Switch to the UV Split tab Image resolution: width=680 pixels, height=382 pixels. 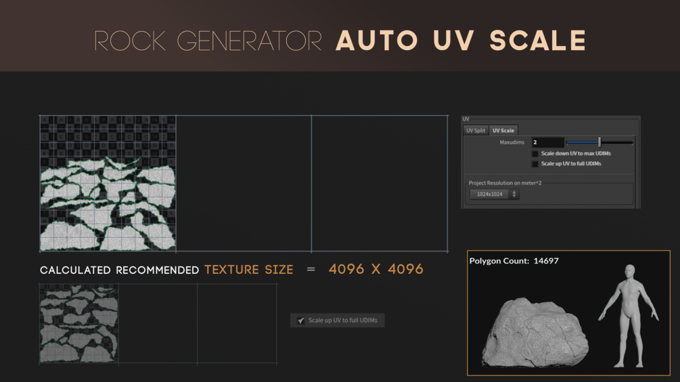click(476, 130)
